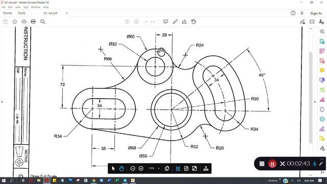The width and height of the screenshot is (327, 184).
Task: Add a sticky note comment
Action: click(166, 21)
